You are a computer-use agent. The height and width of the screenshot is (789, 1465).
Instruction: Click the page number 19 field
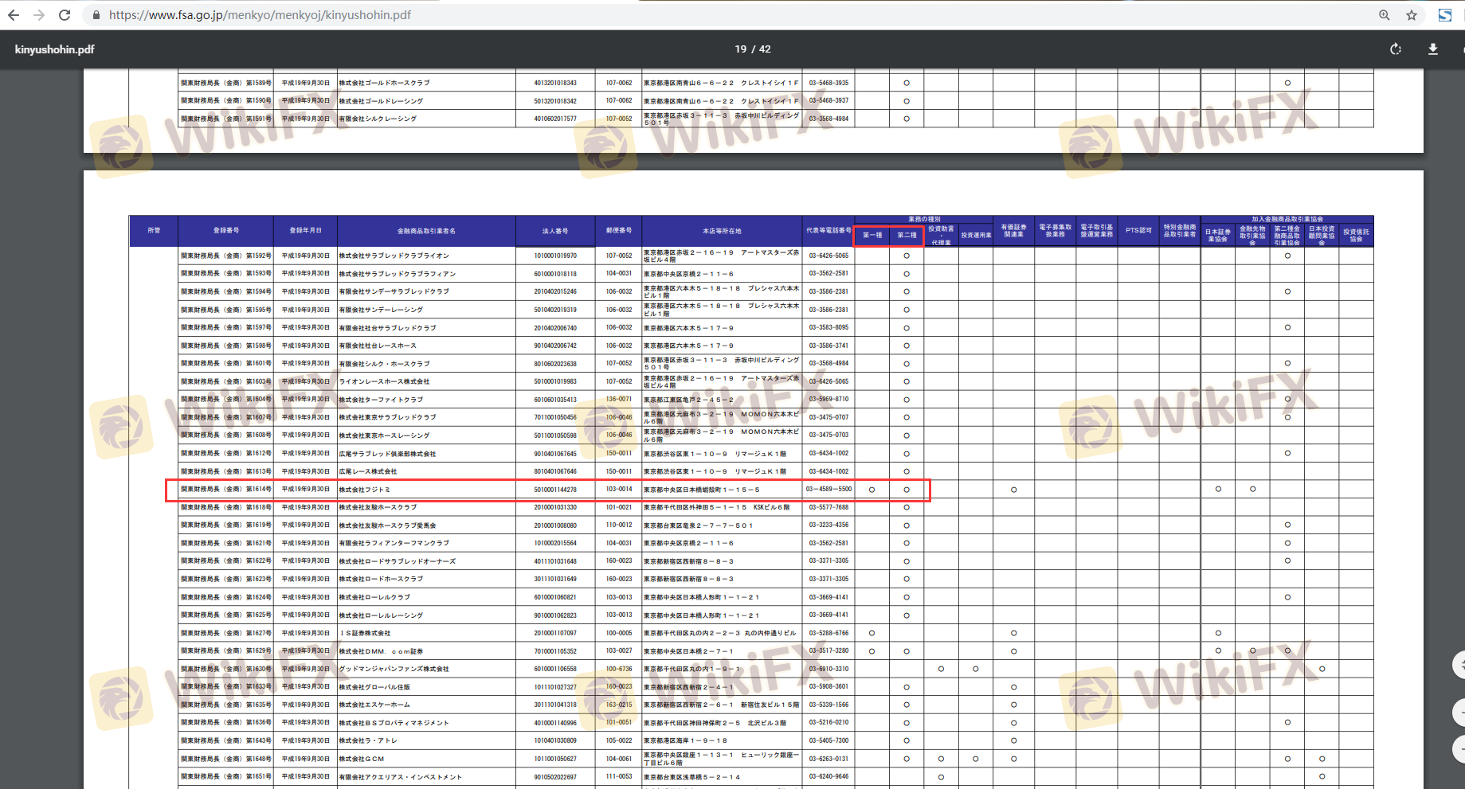[x=741, y=49]
